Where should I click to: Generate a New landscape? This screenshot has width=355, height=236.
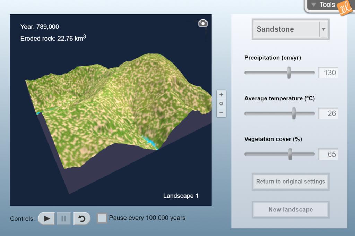click(291, 210)
